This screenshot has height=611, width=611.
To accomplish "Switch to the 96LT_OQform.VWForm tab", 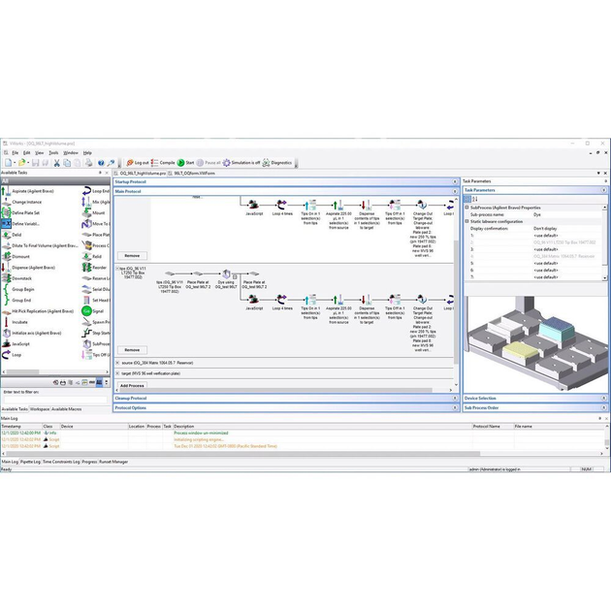I will (x=191, y=173).
